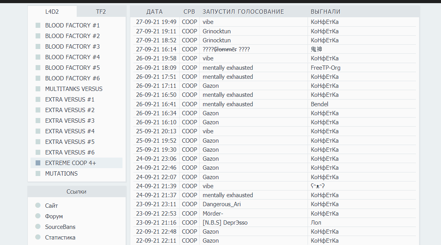Select the L4D2 tab

[52, 12]
